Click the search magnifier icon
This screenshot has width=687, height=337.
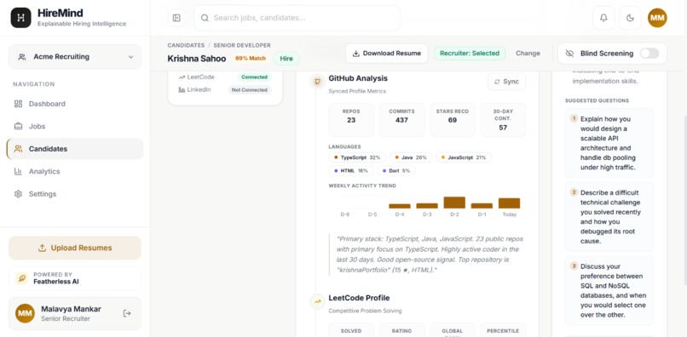tap(205, 18)
